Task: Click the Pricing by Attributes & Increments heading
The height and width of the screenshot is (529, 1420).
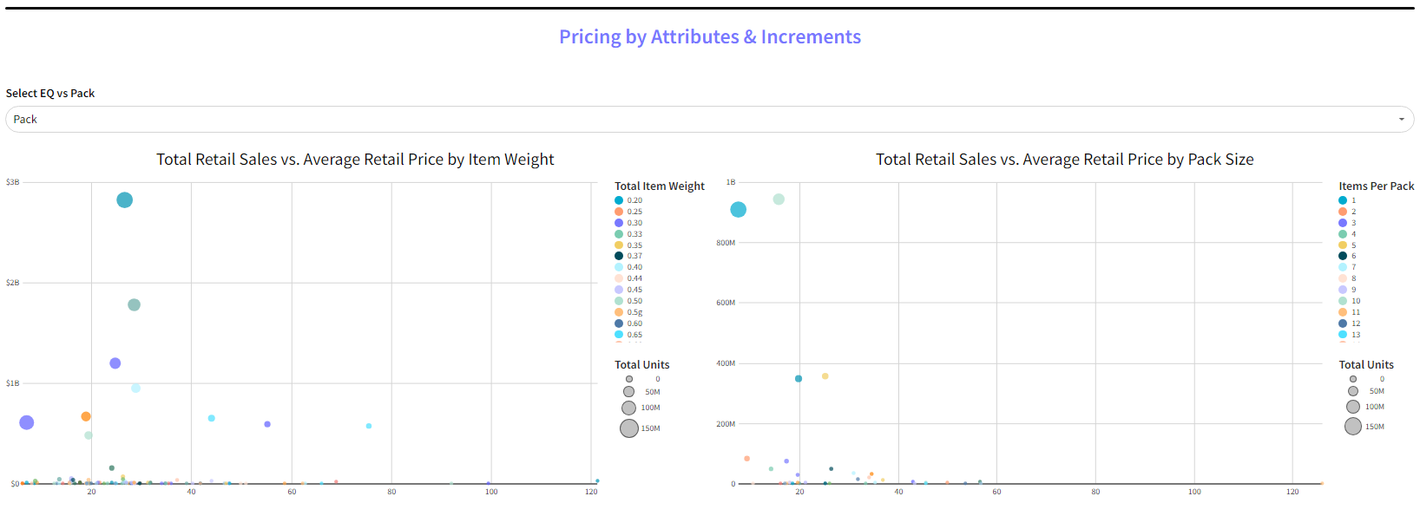Action: pyautogui.click(x=709, y=37)
